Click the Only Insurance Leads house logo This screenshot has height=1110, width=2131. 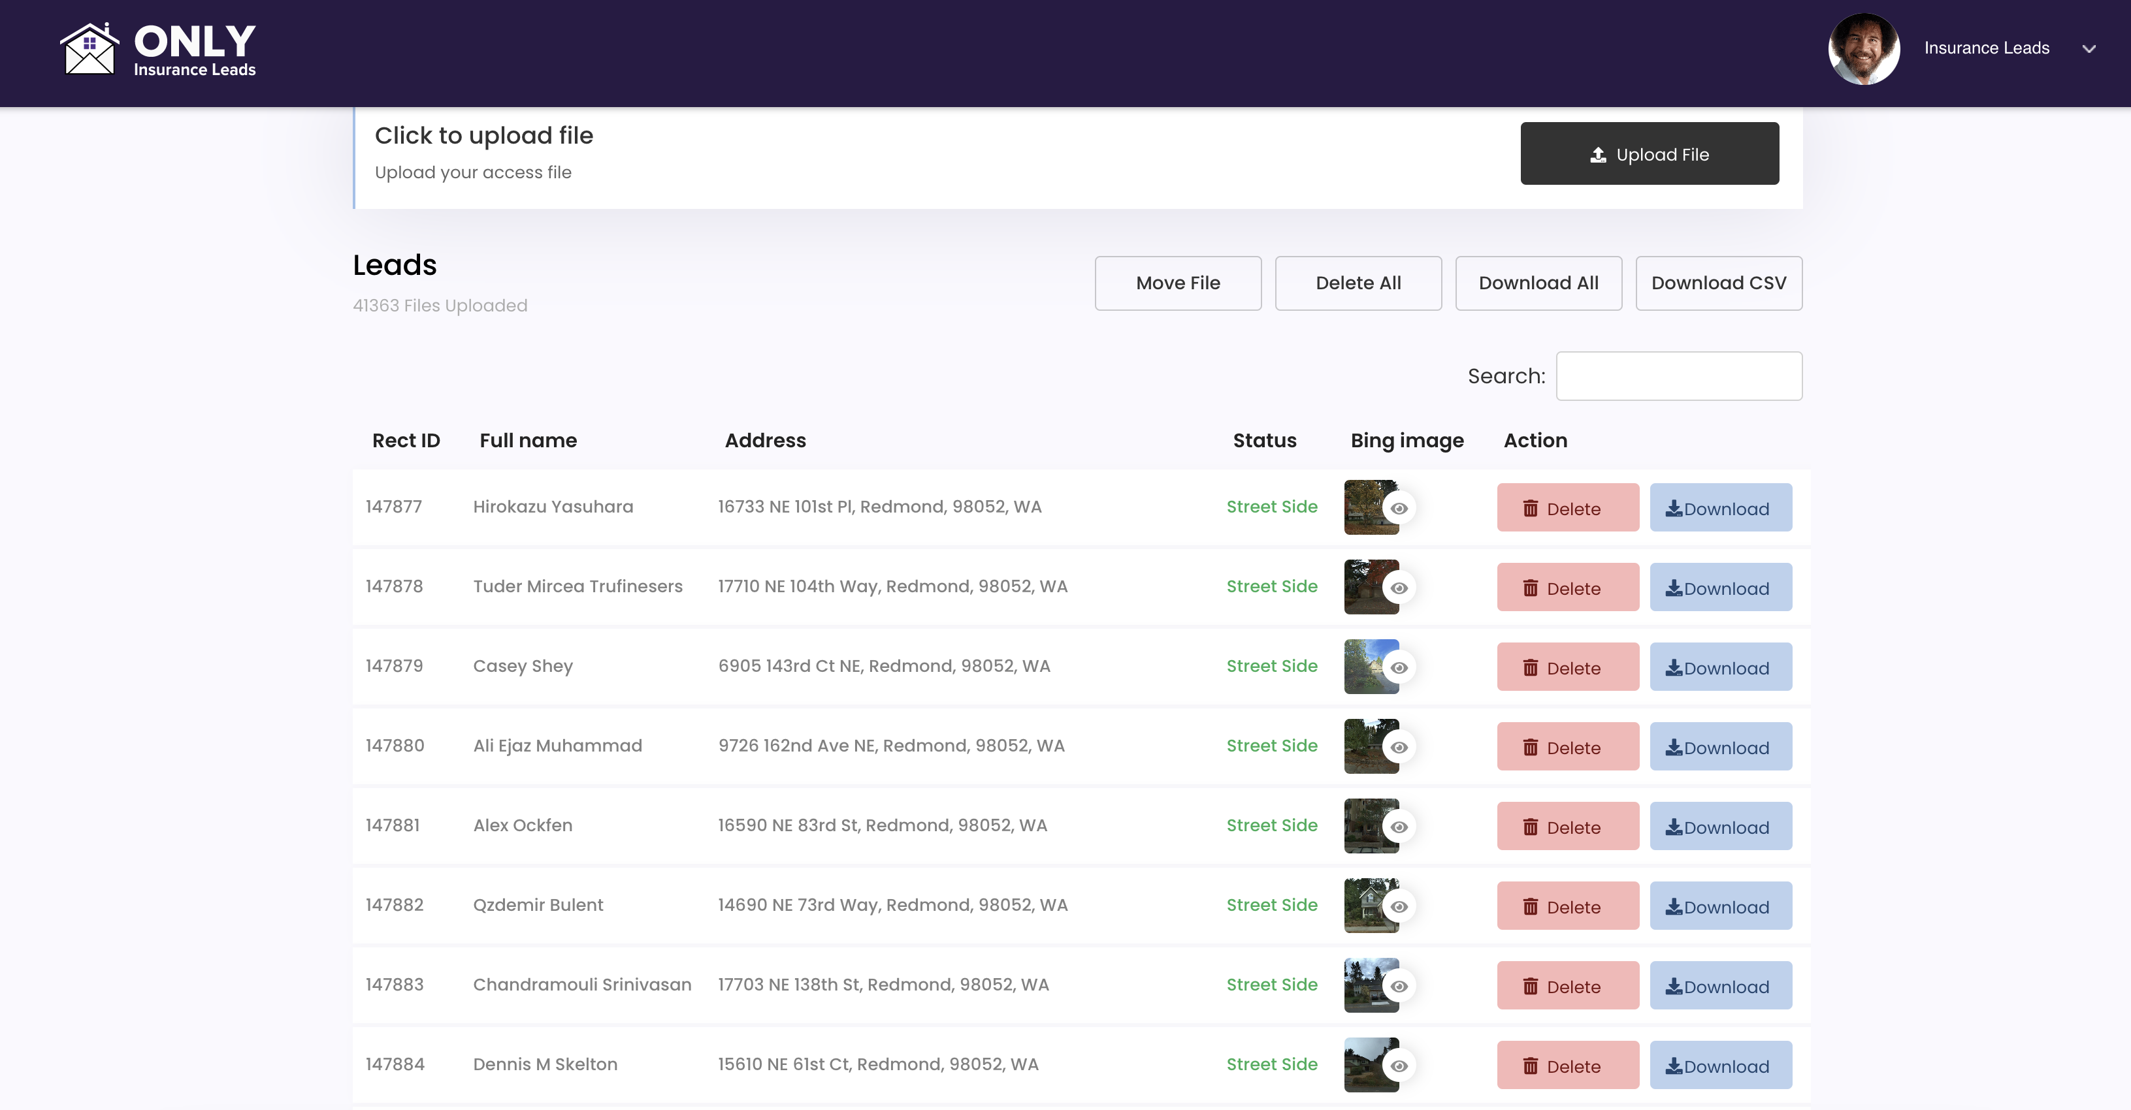pyautogui.click(x=157, y=50)
